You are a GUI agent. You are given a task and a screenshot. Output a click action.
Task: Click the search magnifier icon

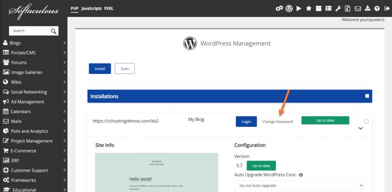54,31
